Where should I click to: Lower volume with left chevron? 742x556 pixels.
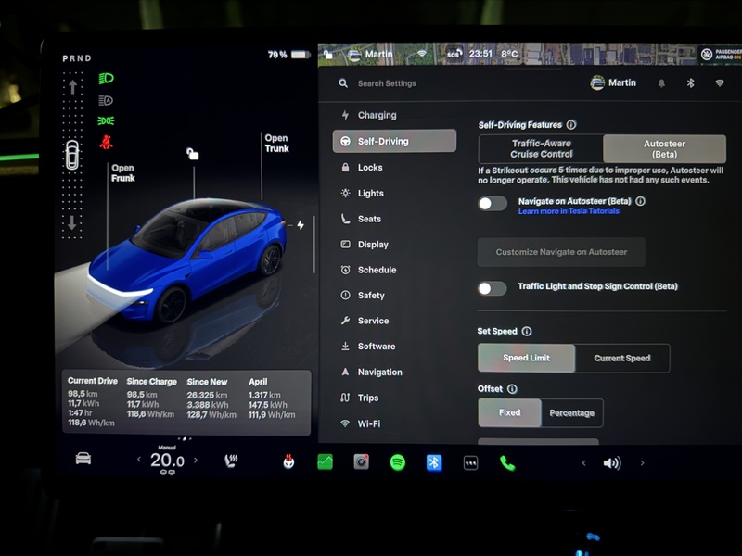tap(583, 462)
